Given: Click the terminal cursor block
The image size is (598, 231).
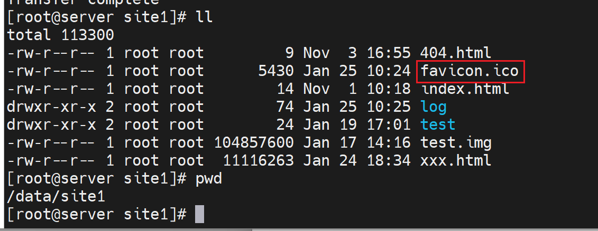Looking at the screenshot, I should click(199, 215).
